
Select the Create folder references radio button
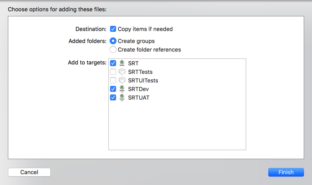(113, 50)
